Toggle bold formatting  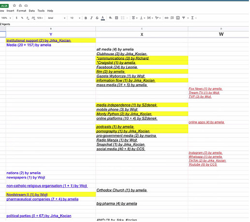(x=86, y=18)
